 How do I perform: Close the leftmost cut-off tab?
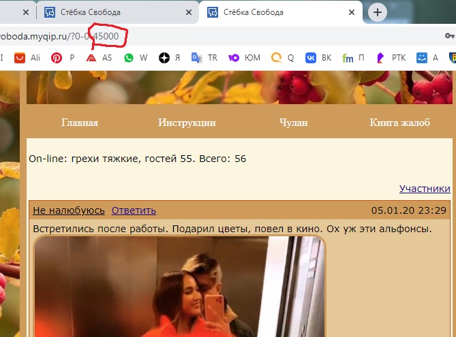click(x=26, y=12)
